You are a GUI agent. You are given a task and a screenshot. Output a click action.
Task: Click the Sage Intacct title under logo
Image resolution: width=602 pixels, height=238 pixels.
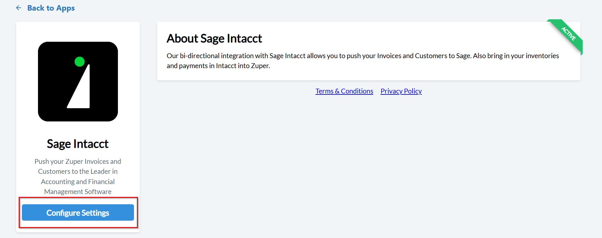78,144
